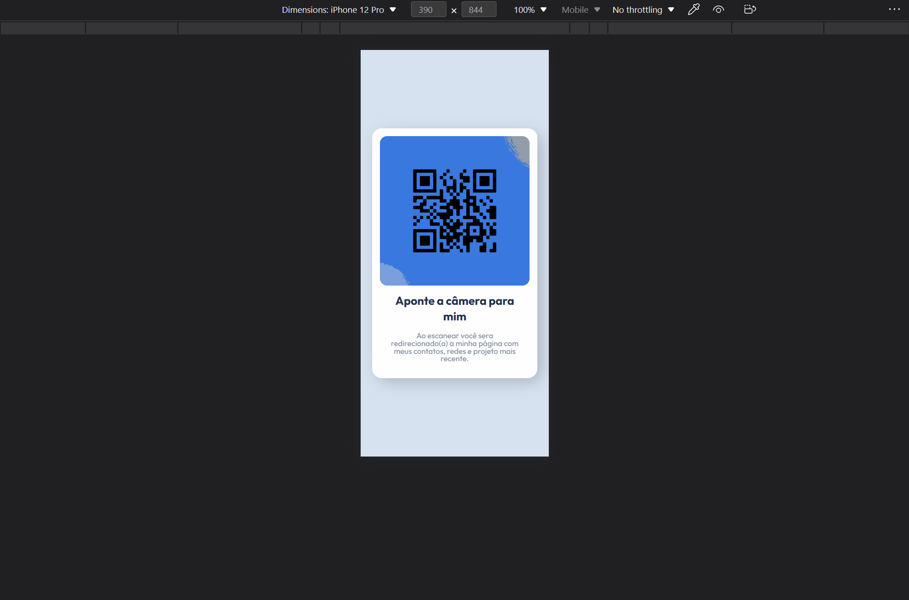This screenshot has height=600, width=909.
Task: Click the arrow next to 100% zoom
Action: click(x=543, y=10)
